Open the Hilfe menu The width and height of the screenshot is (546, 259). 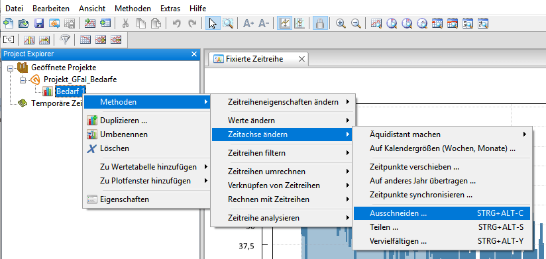tap(197, 9)
